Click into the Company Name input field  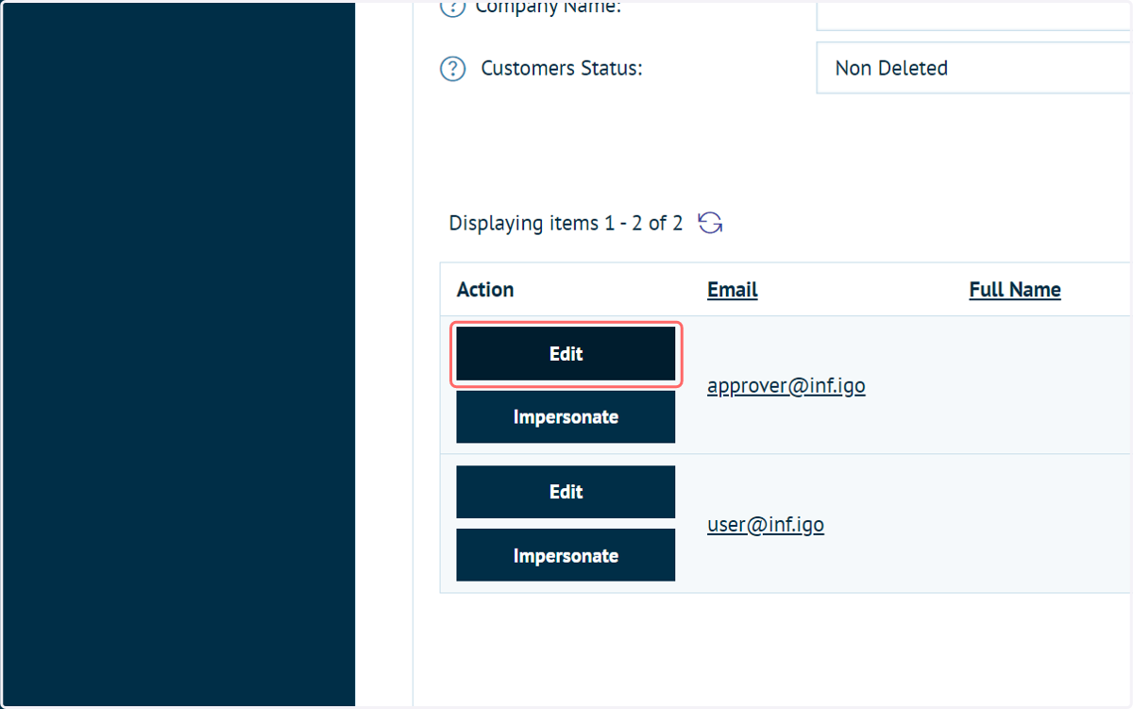[x=974, y=15]
